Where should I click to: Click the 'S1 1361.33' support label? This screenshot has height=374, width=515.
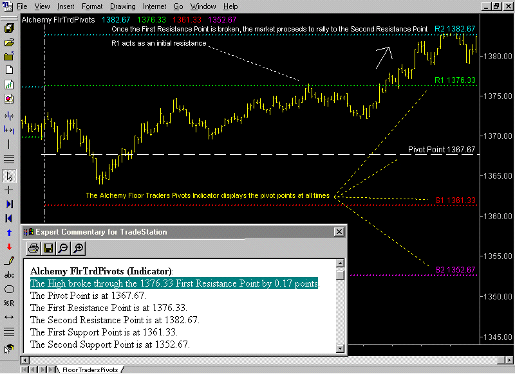tap(455, 200)
